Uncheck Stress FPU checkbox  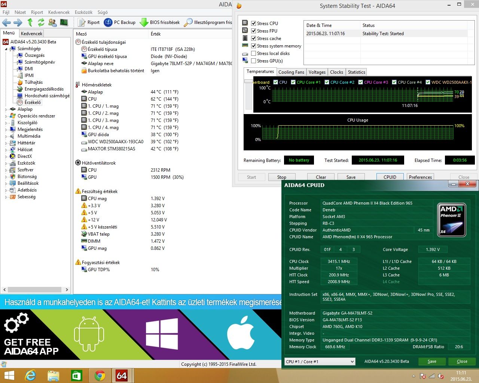pos(253,31)
